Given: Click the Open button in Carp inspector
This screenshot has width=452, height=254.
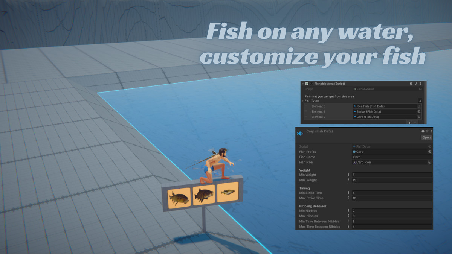Looking at the screenshot, I should point(426,137).
